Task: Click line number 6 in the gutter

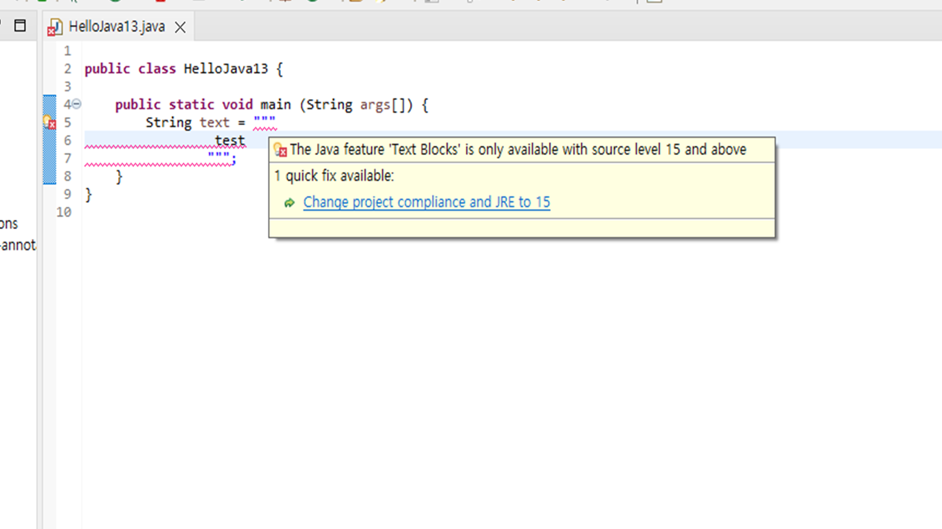Action: (67, 141)
